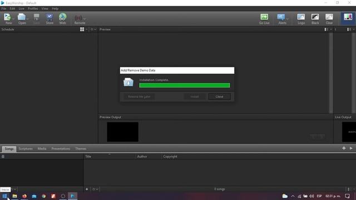Open the notification center icon

(x=347, y=196)
